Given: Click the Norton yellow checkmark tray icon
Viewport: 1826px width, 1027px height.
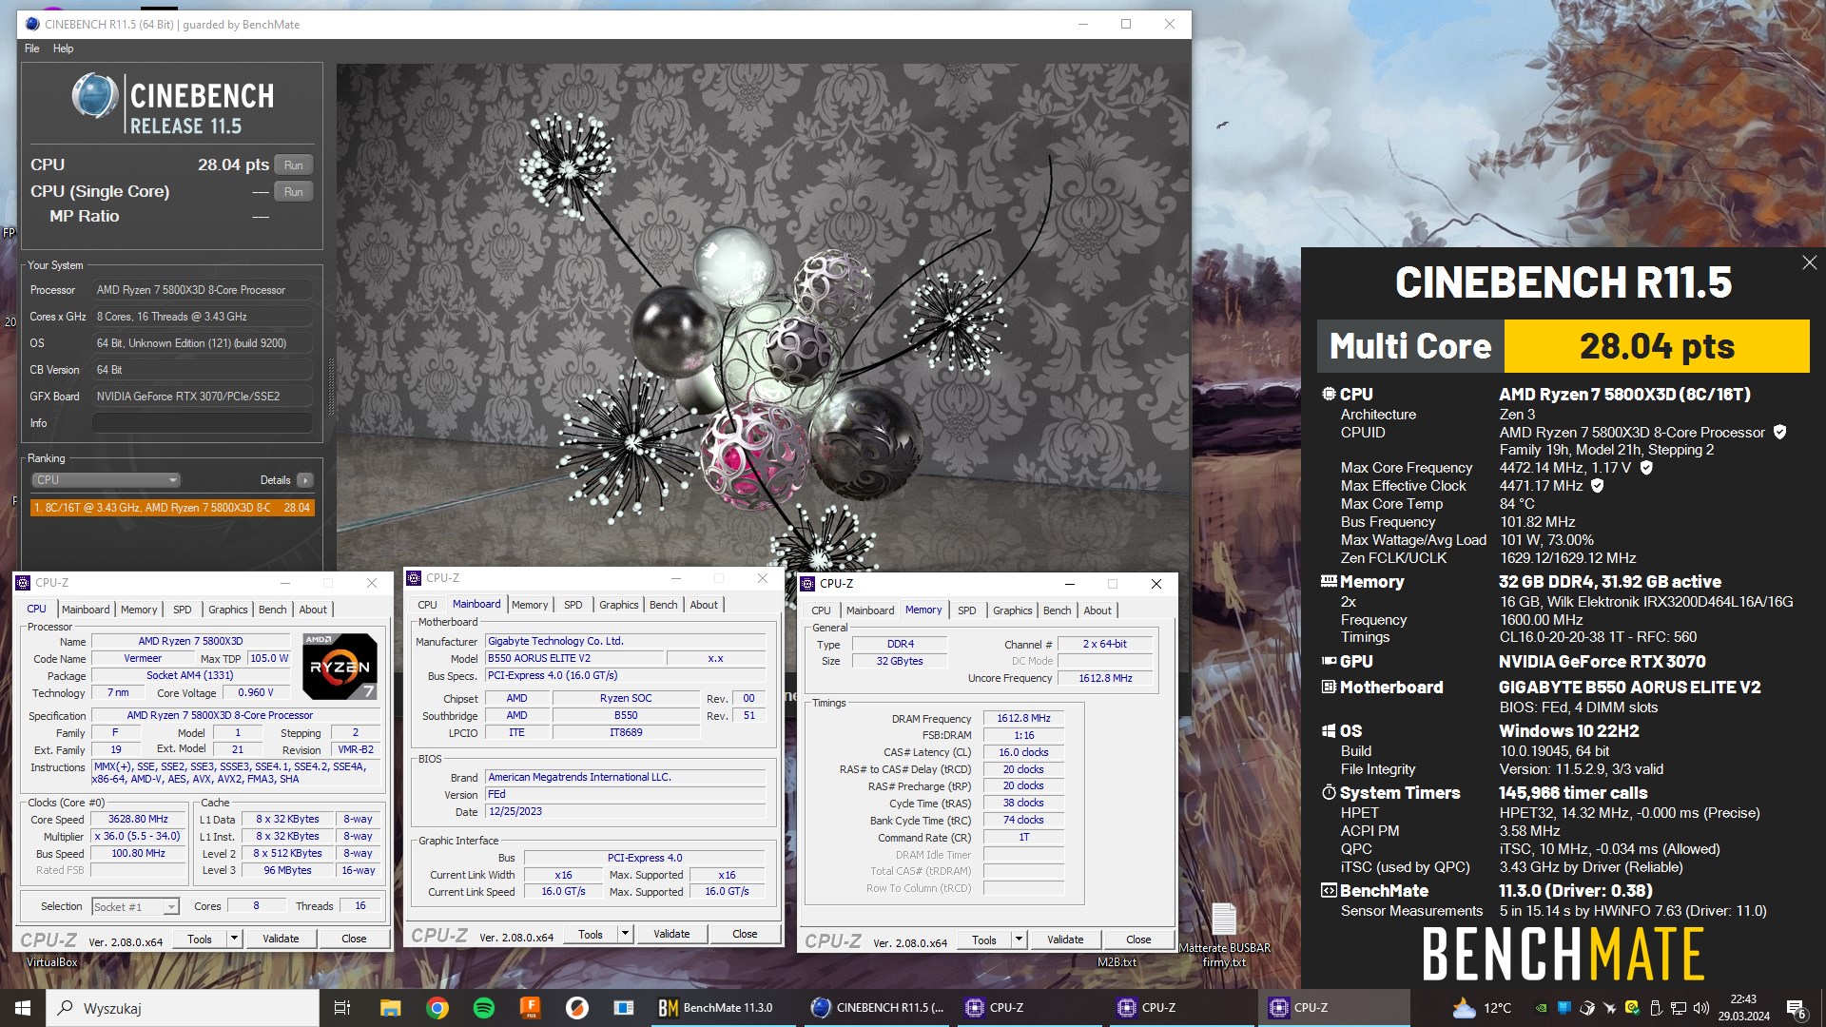Looking at the screenshot, I should (1632, 1008).
